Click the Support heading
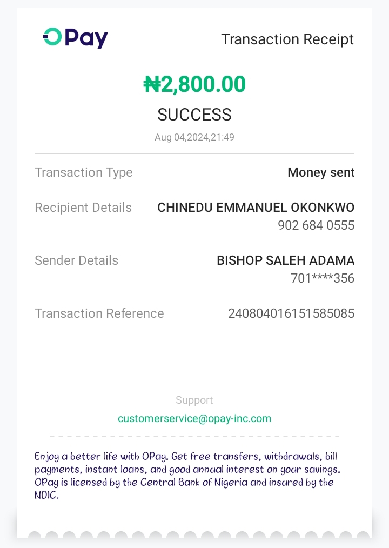Screen dimensions: 389x548 coord(194,400)
